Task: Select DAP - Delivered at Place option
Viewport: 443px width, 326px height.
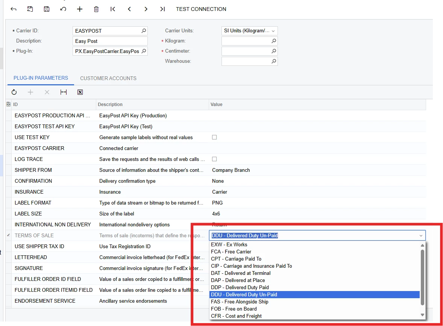Action: click(x=315, y=280)
